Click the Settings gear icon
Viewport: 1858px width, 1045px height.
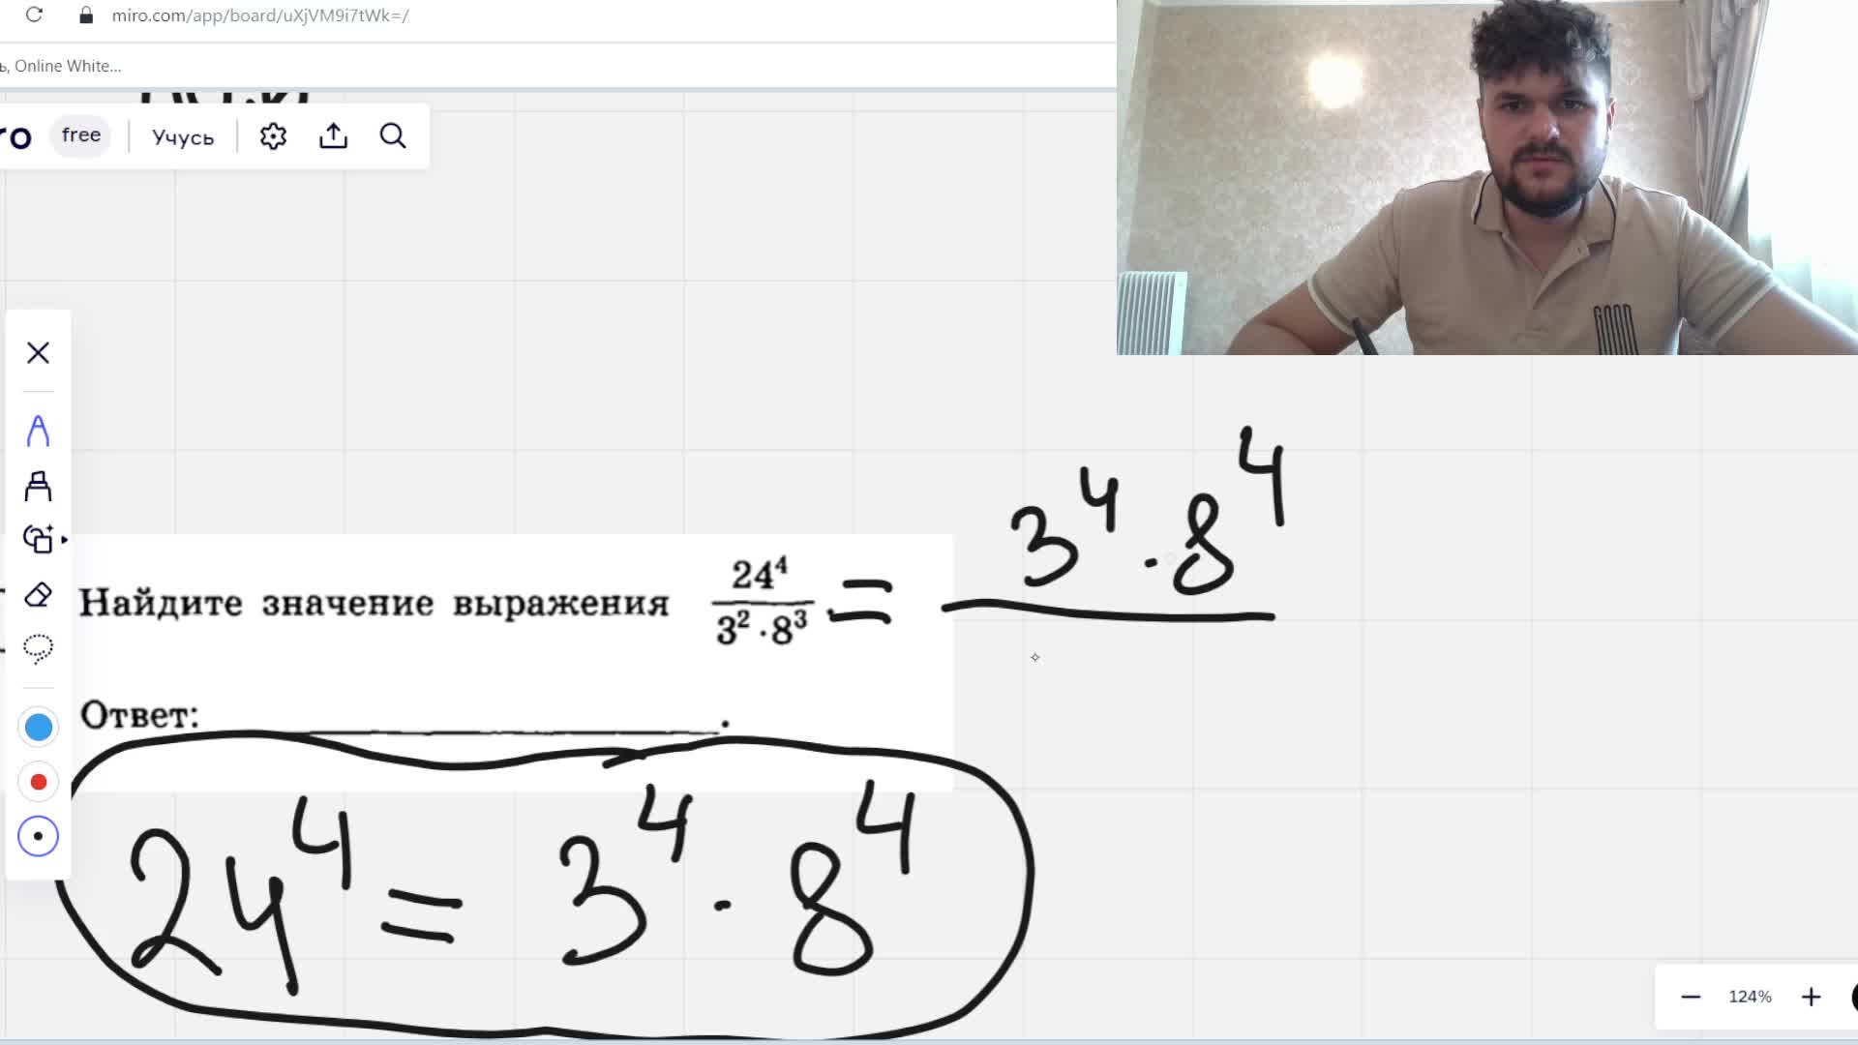pyautogui.click(x=273, y=136)
